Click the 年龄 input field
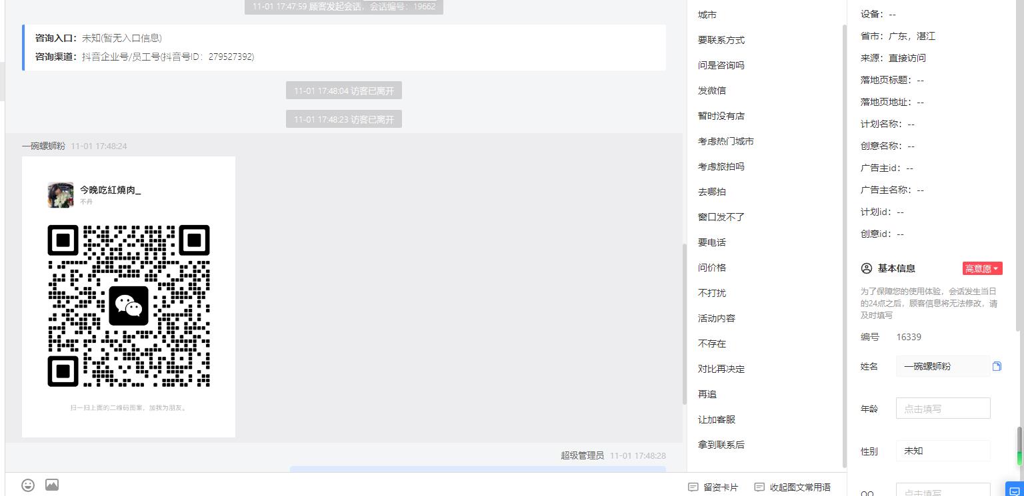Viewport: 1024px width, 496px height. pyautogui.click(x=943, y=408)
